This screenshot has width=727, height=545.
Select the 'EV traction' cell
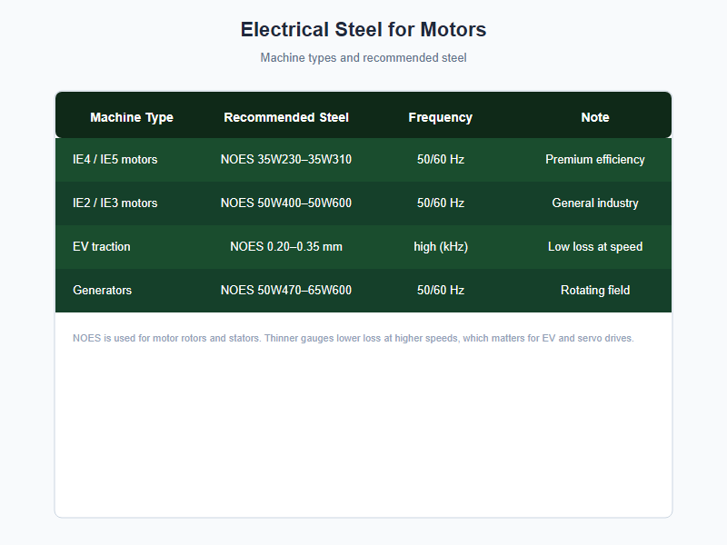click(102, 246)
